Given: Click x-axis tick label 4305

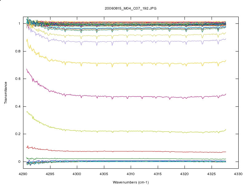Looking at the screenshot, I should pos(104,174).
